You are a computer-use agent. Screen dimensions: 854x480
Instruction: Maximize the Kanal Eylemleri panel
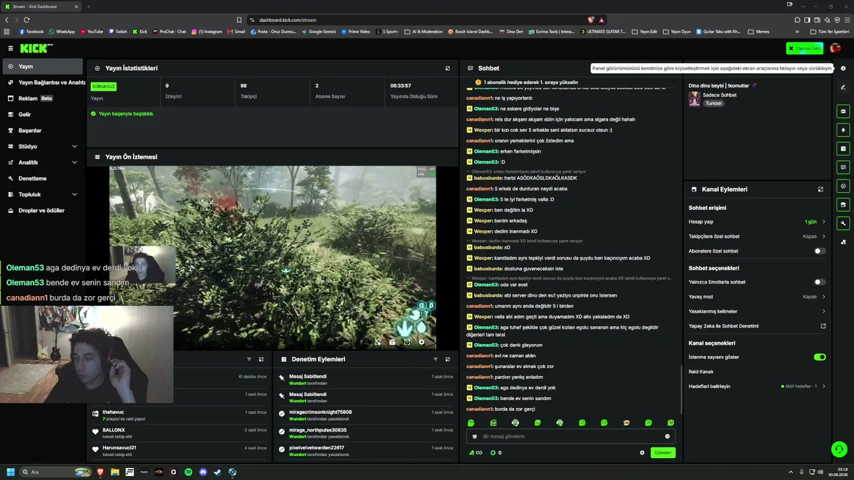point(821,189)
